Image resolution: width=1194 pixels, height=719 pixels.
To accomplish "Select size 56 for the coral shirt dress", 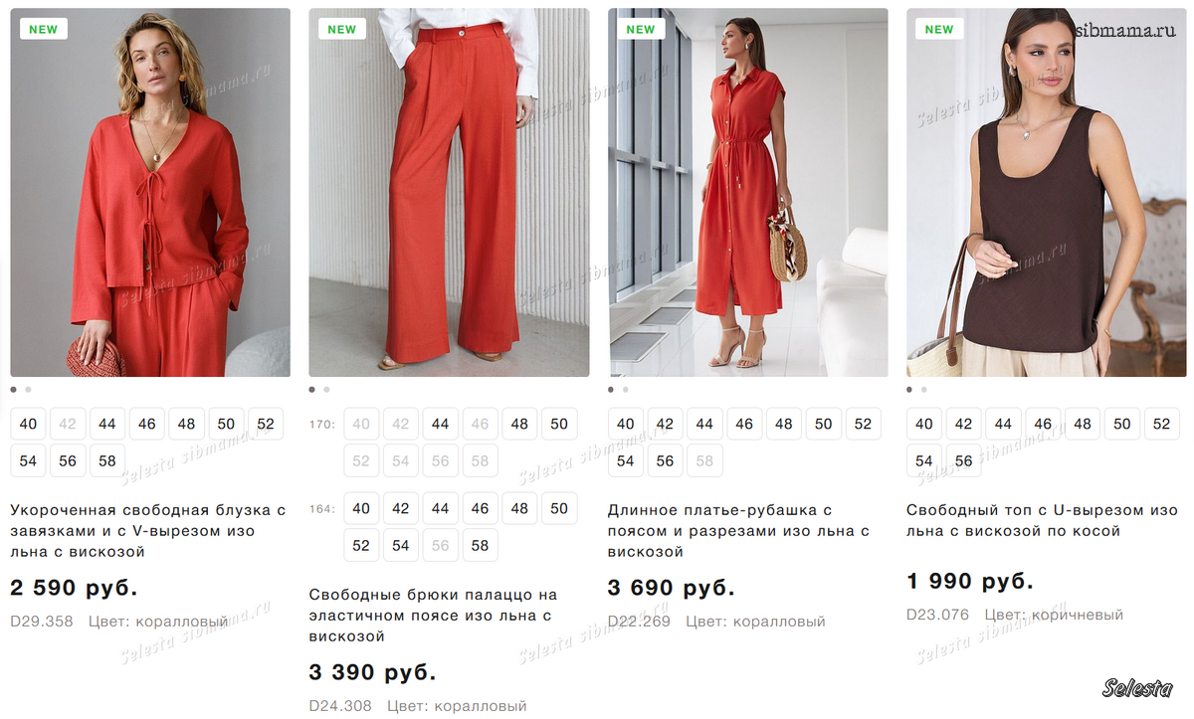I will (x=665, y=460).
